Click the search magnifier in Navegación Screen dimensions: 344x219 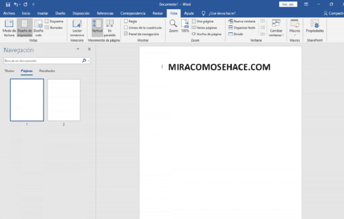tap(84, 60)
